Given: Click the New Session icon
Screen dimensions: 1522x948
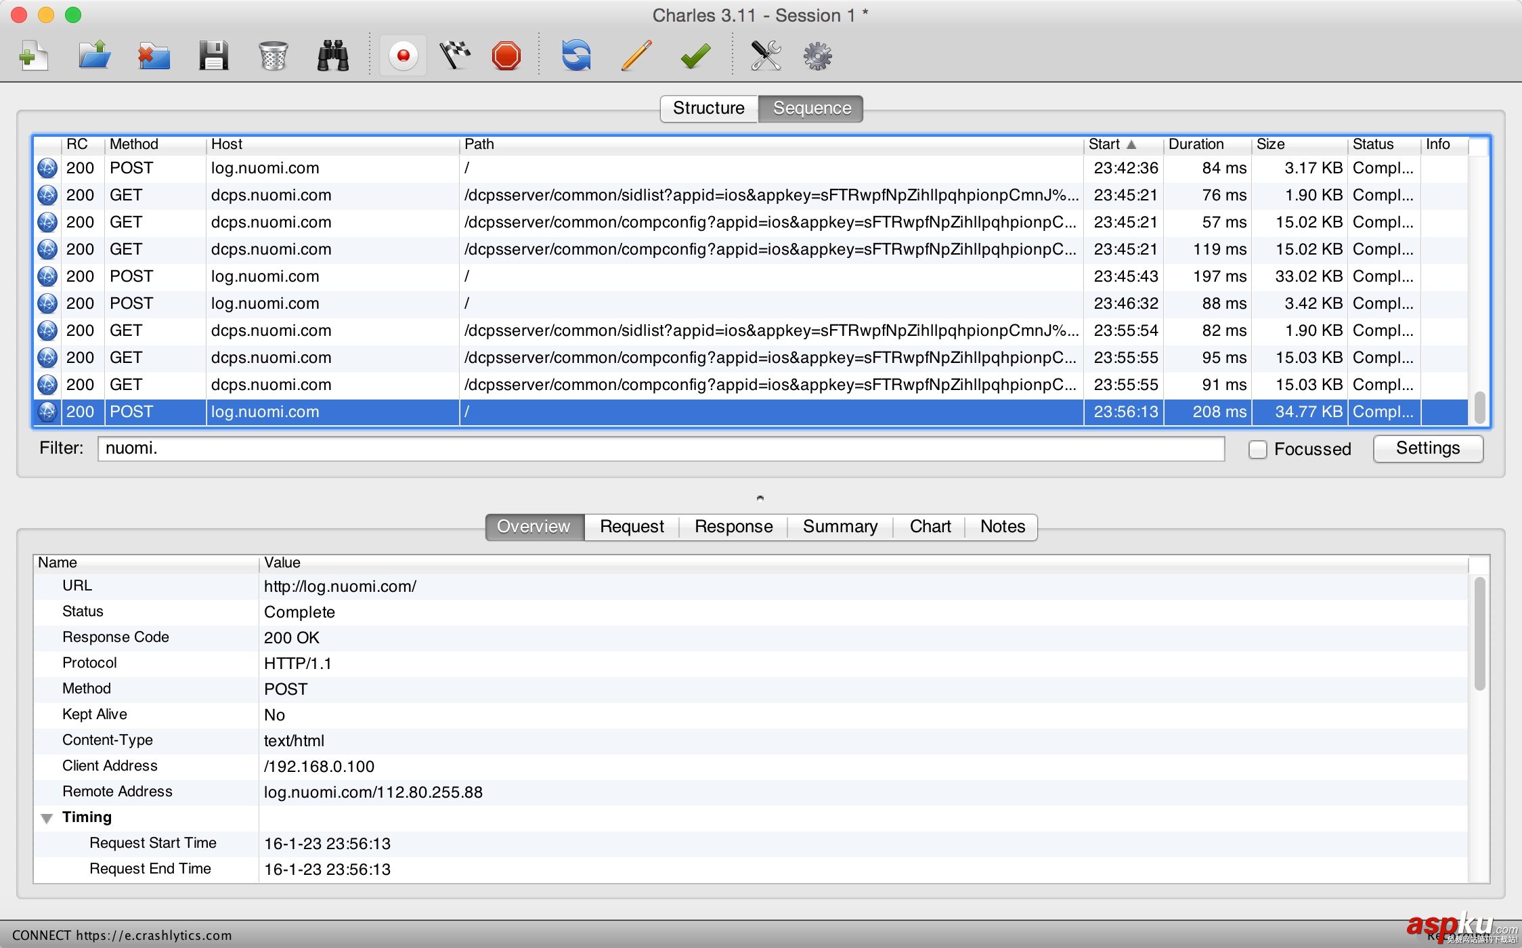Looking at the screenshot, I should 33,56.
